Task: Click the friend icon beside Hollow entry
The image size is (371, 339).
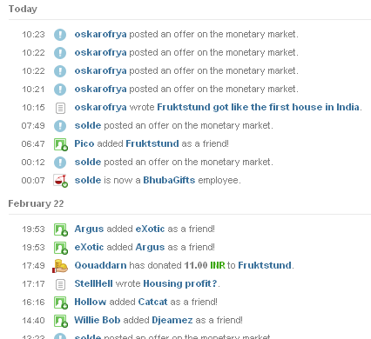Action: click(x=61, y=302)
